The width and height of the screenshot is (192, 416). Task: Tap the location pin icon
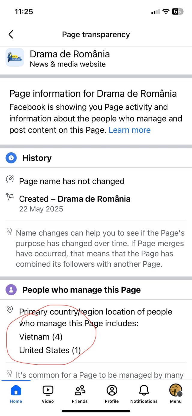(x=10, y=309)
